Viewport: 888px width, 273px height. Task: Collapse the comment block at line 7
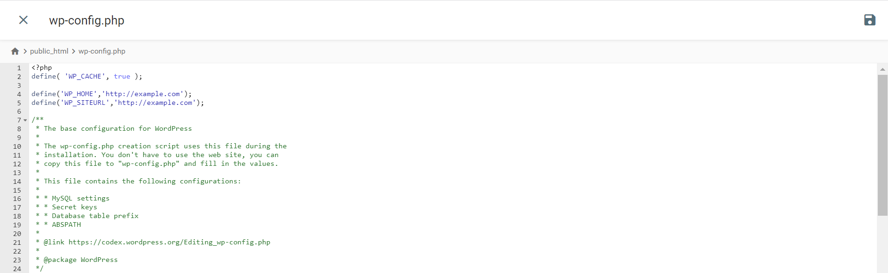pyautogui.click(x=25, y=120)
